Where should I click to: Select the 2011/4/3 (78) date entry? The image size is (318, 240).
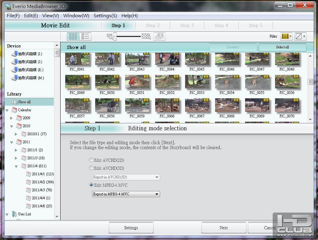pyautogui.click(x=39, y=190)
